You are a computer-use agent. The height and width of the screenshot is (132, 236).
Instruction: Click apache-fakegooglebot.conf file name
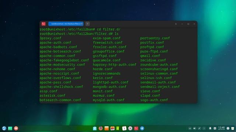pyautogui.click(x=64, y=60)
